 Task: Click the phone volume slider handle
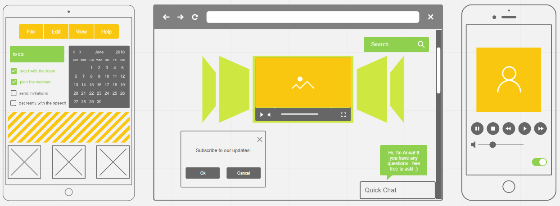coord(492,145)
